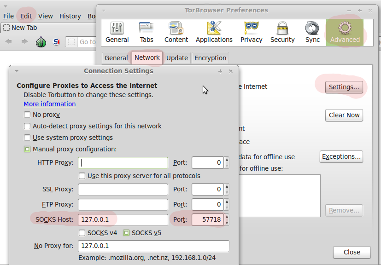Click the HTTP Proxy port number field
Viewport: 381px width, 265px height.
coord(208,162)
